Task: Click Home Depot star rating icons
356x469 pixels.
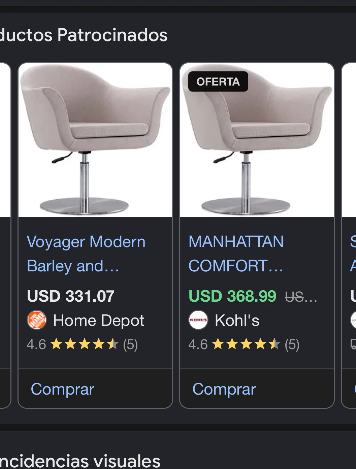Action: pyautogui.click(x=84, y=344)
